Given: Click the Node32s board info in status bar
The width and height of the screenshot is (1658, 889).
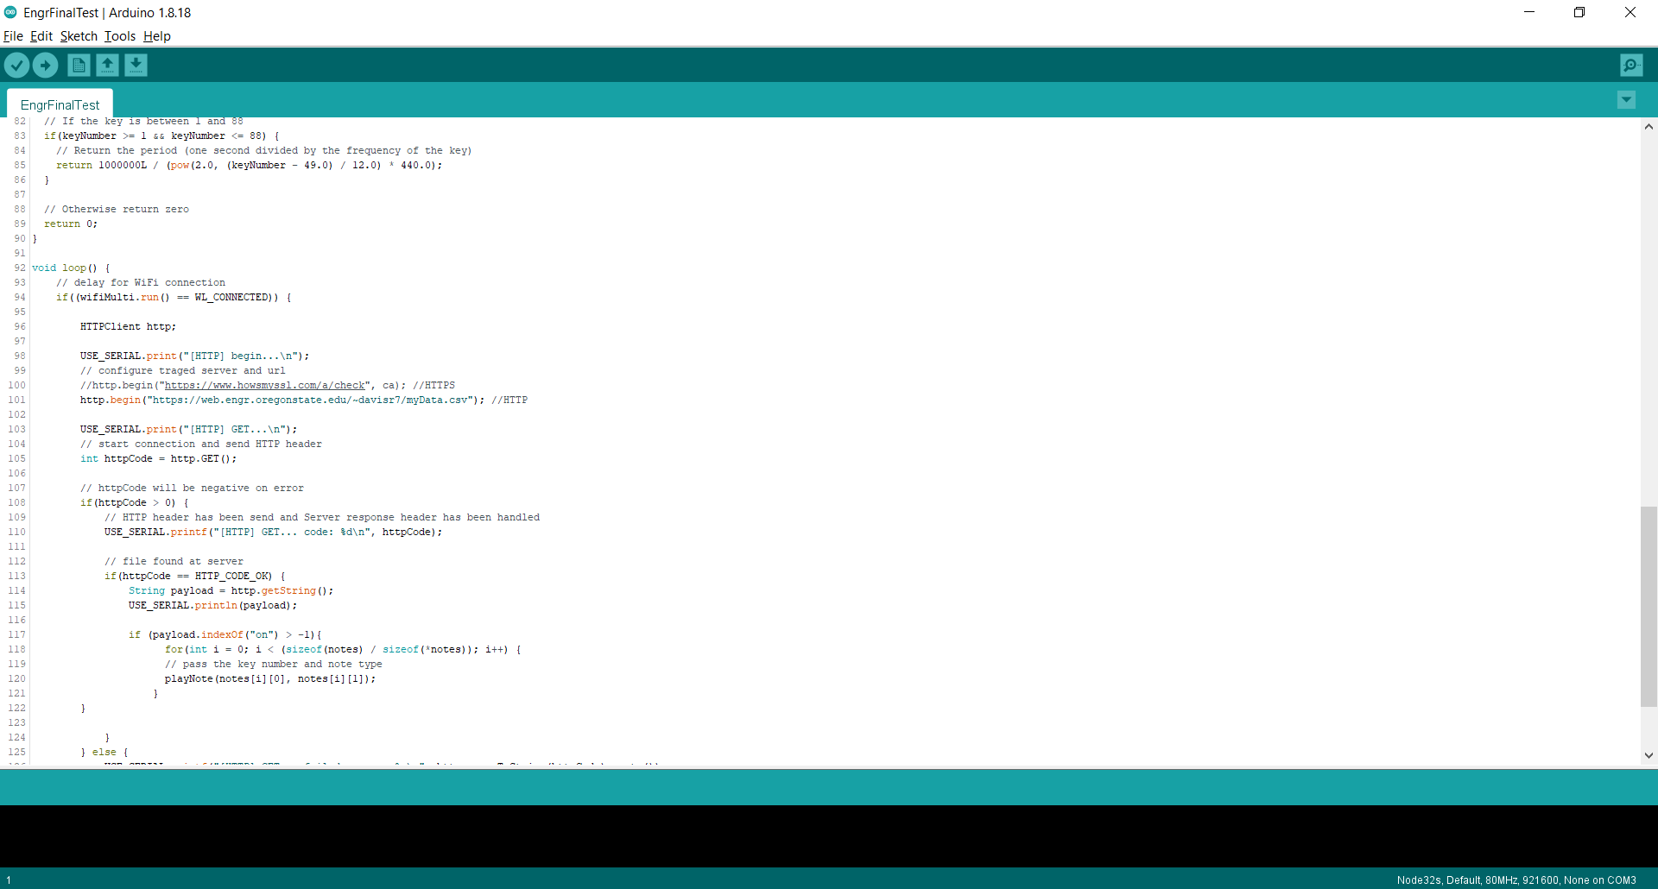Looking at the screenshot, I should pos(1516,880).
